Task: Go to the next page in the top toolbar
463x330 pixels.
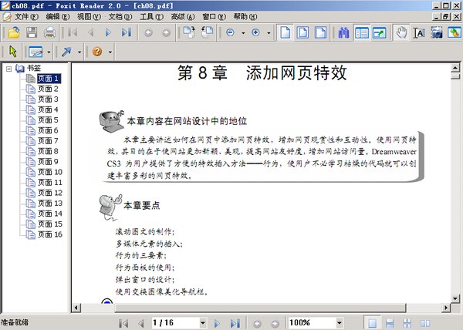Action: [108, 32]
